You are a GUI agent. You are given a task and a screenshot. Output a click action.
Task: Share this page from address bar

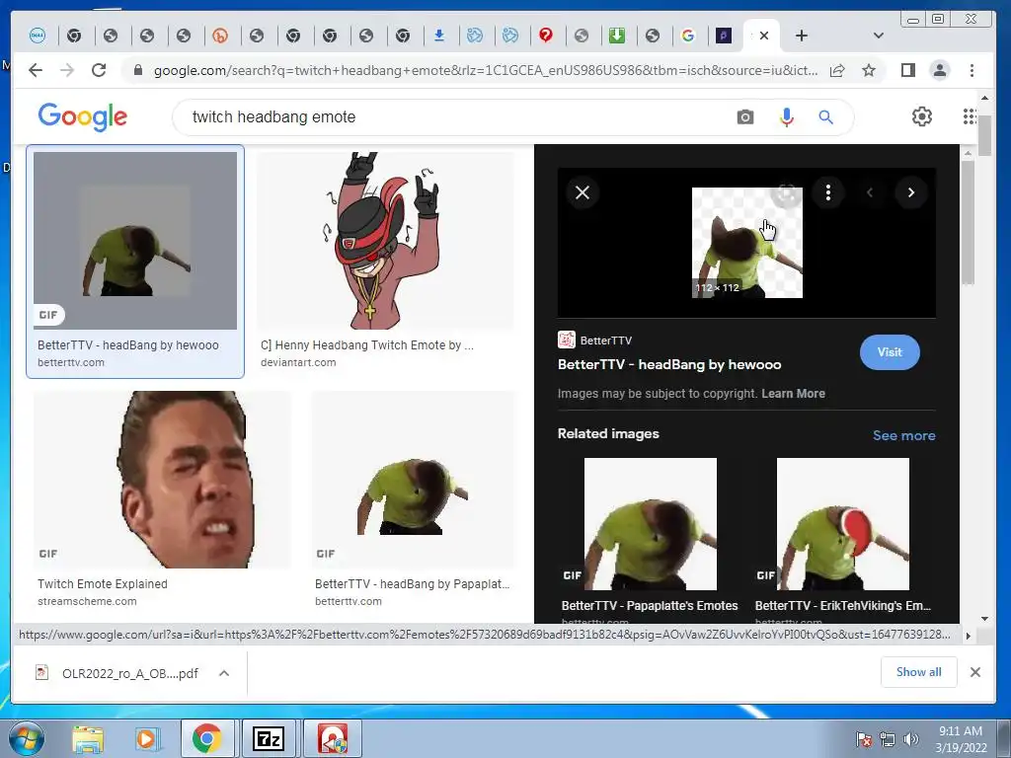pyautogui.click(x=837, y=70)
